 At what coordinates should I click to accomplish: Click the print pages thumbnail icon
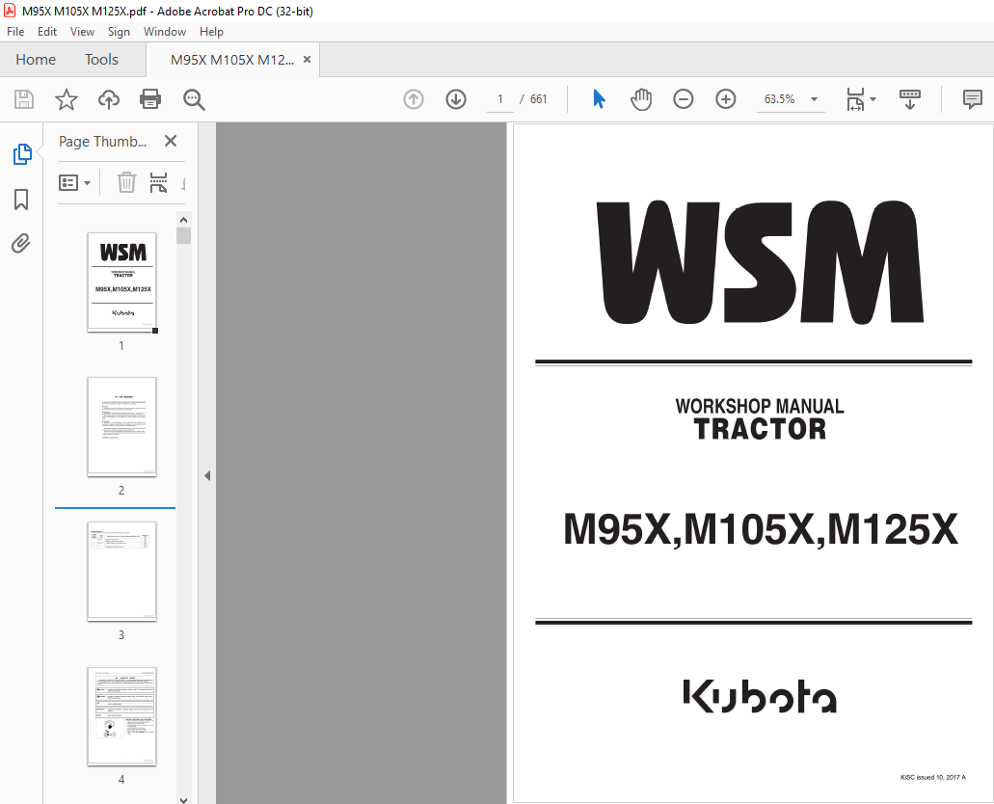158,182
